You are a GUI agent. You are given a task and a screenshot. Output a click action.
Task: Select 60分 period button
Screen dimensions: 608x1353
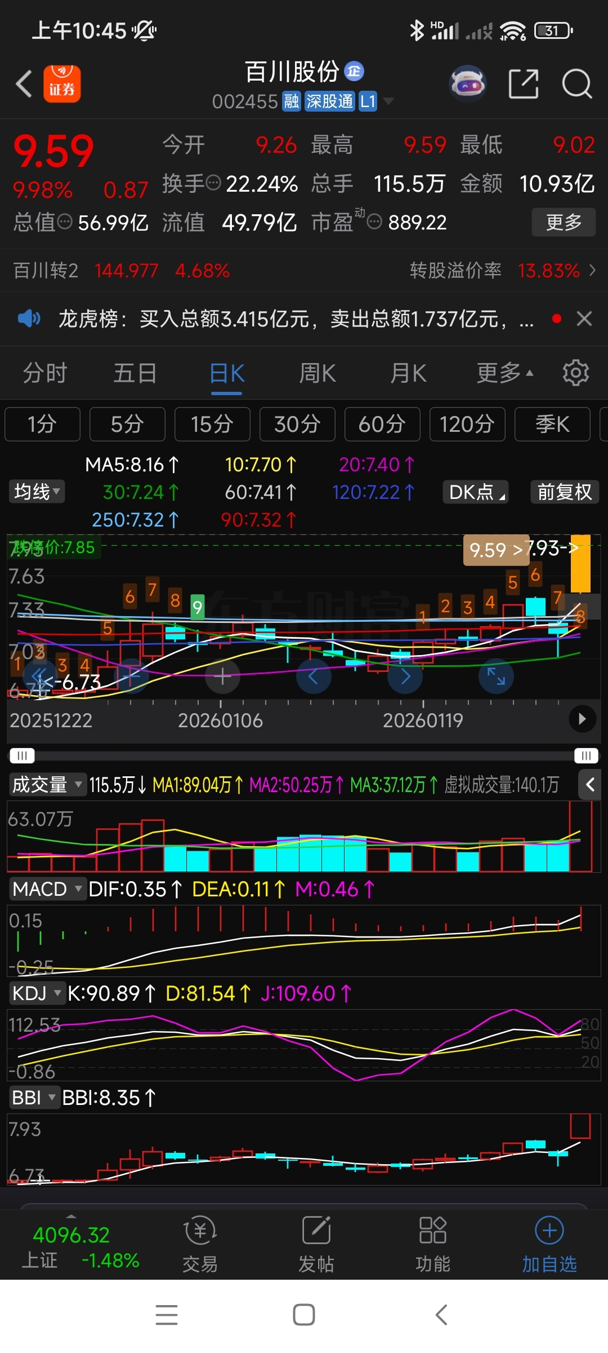pos(382,424)
